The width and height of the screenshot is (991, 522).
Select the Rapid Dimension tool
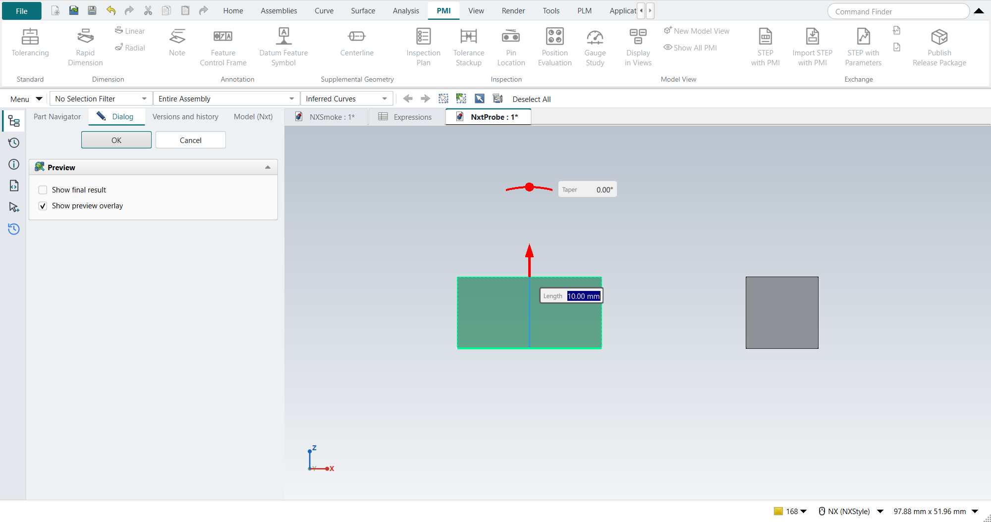(x=85, y=47)
